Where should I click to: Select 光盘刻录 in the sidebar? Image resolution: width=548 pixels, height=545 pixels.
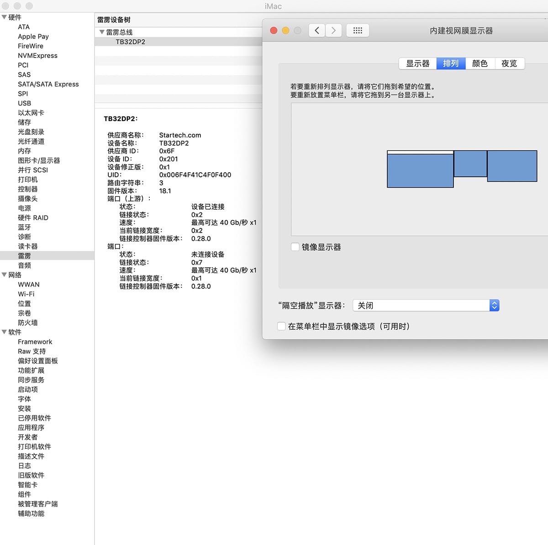click(31, 132)
